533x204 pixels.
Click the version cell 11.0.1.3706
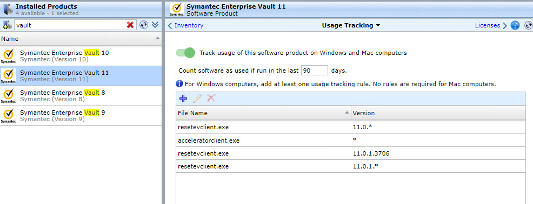pos(371,153)
